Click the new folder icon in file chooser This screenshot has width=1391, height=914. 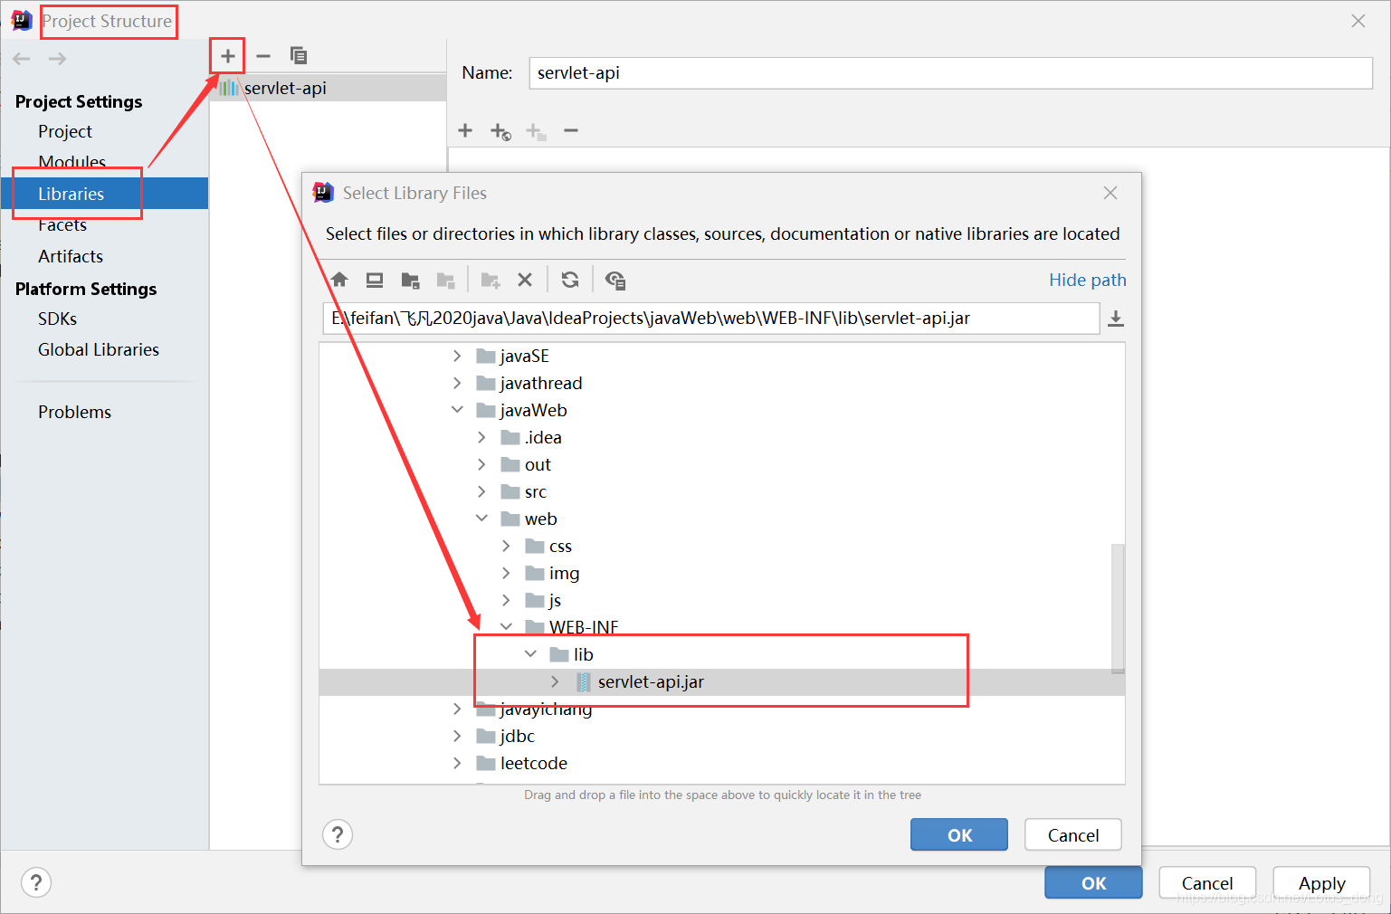(491, 281)
